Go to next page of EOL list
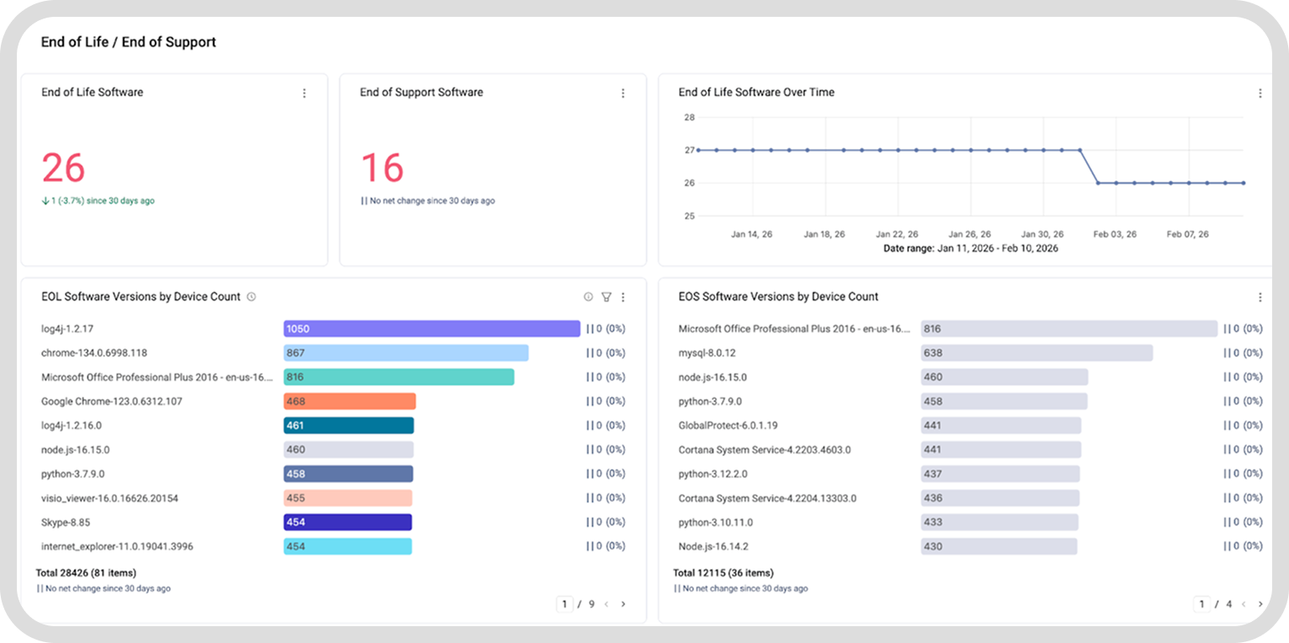The image size is (1289, 643). pyautogui.click(x=623, y=604)
